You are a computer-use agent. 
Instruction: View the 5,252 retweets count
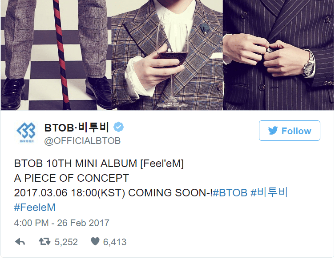tap(66, 242)
